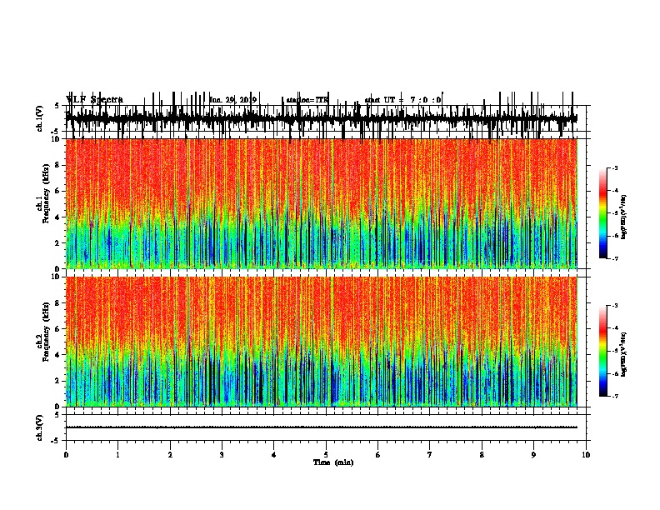Click inside the ch.2 spectrogram panel
This screenshot has width=660, height=510.
[x=321, y=342]
